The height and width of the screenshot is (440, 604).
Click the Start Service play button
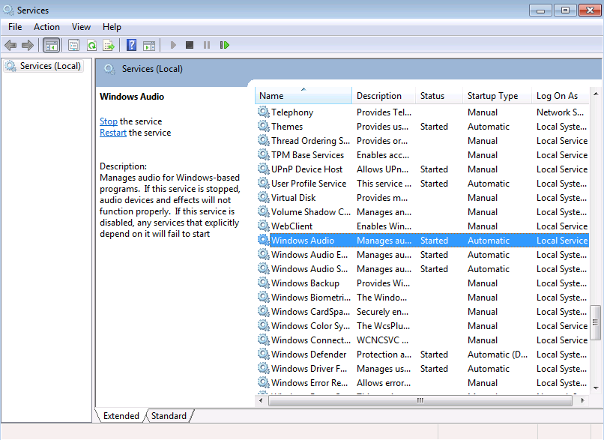[x=173, y=46]
